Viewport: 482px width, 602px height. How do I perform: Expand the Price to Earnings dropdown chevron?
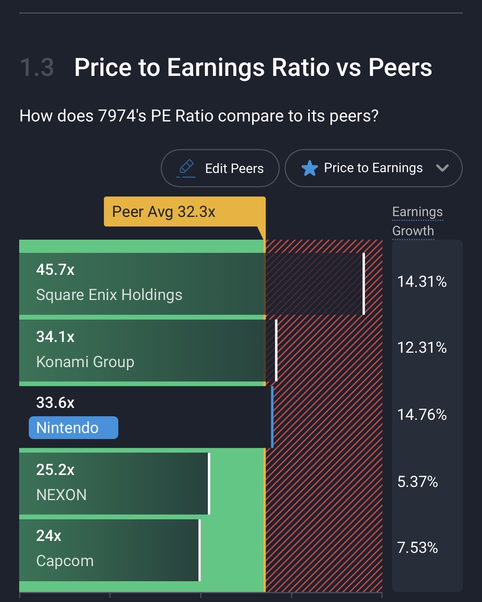coord(442,168)
